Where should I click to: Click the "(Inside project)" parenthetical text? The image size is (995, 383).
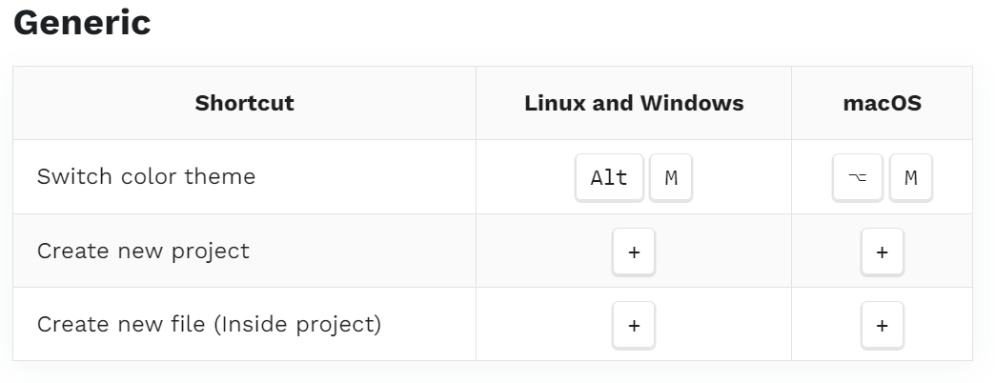pyautogui.click(x=297, y=324)
